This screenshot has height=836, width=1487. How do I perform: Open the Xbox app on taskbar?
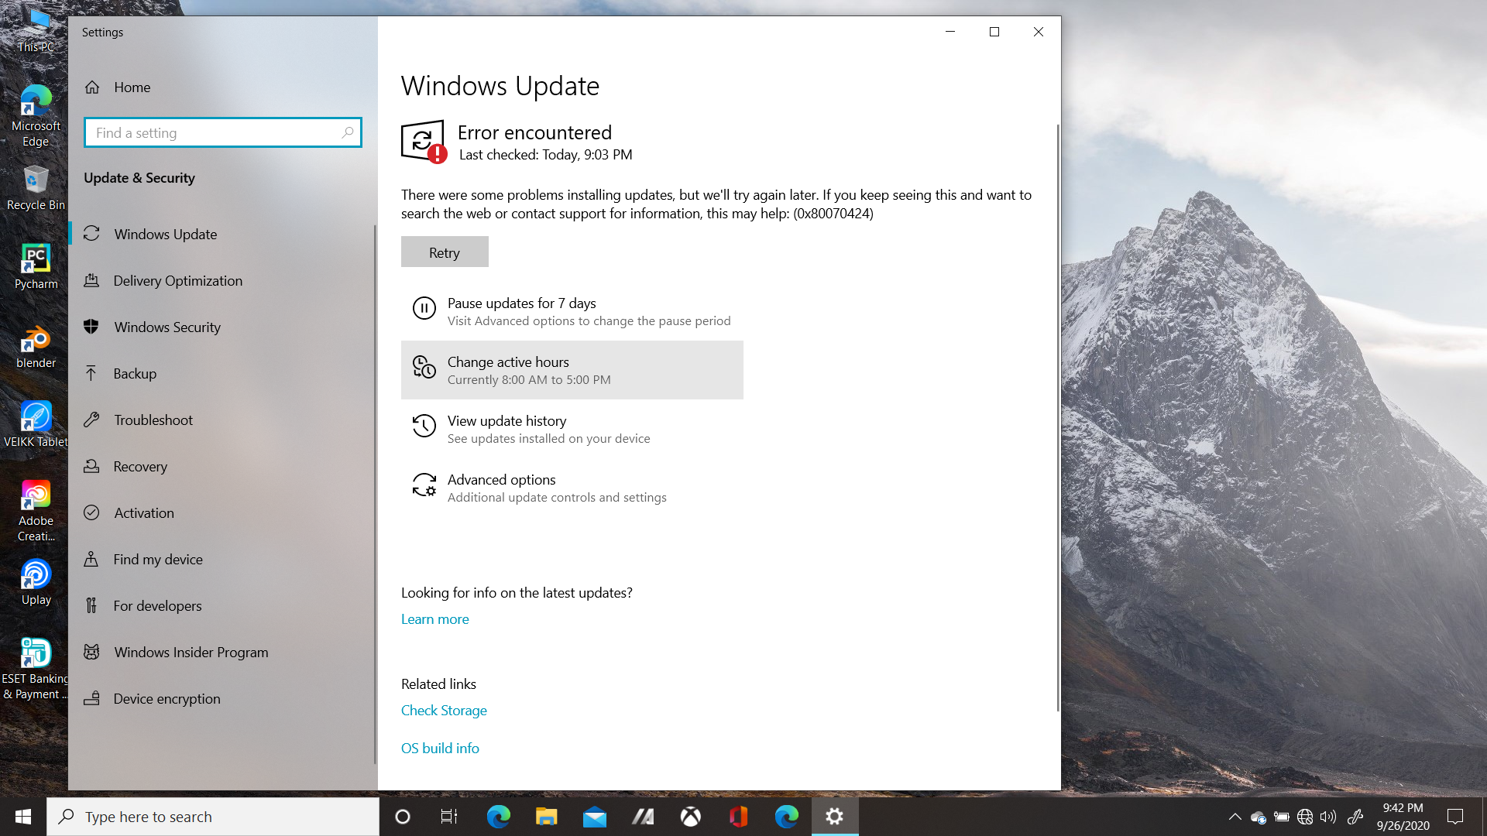690,817
